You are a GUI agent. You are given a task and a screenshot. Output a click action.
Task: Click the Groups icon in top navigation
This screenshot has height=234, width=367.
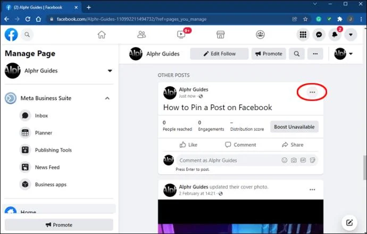pyautogui.click(x=260, y=35)
